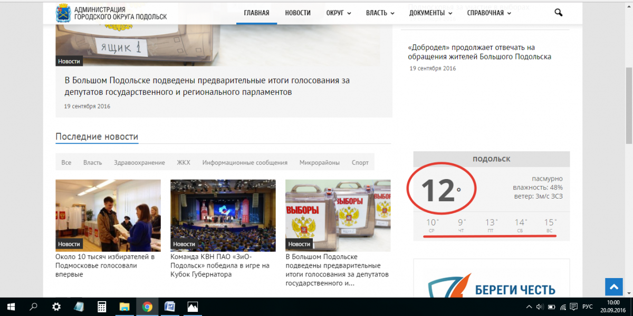This screenshot has width=633, height=316.
Task: Select the Здравоохранение news filter tab
Action: (139, 163)
